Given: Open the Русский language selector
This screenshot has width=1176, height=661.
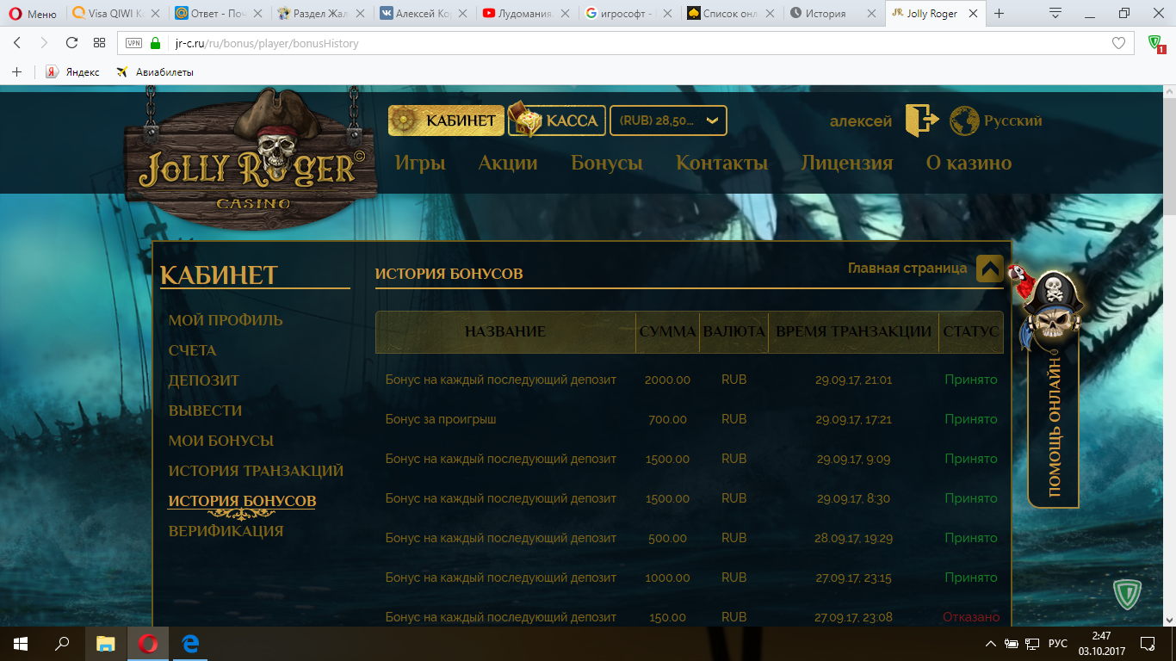Looking at the screenshot, I should coord(1012,120).
